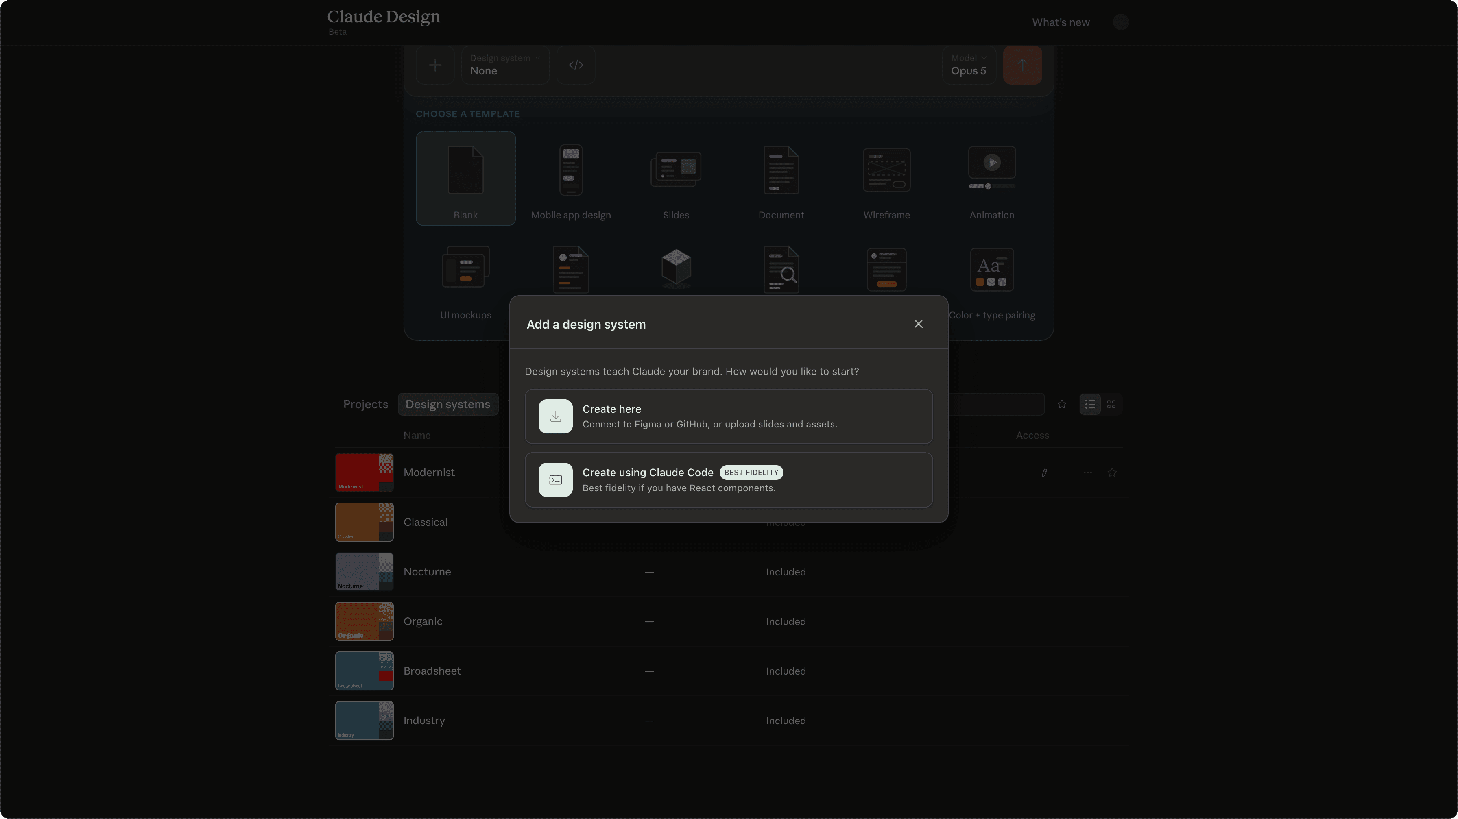This screenshot has width=1458, height=819.
Task: Close the Add a design system dialog
Action: (918, 324)
